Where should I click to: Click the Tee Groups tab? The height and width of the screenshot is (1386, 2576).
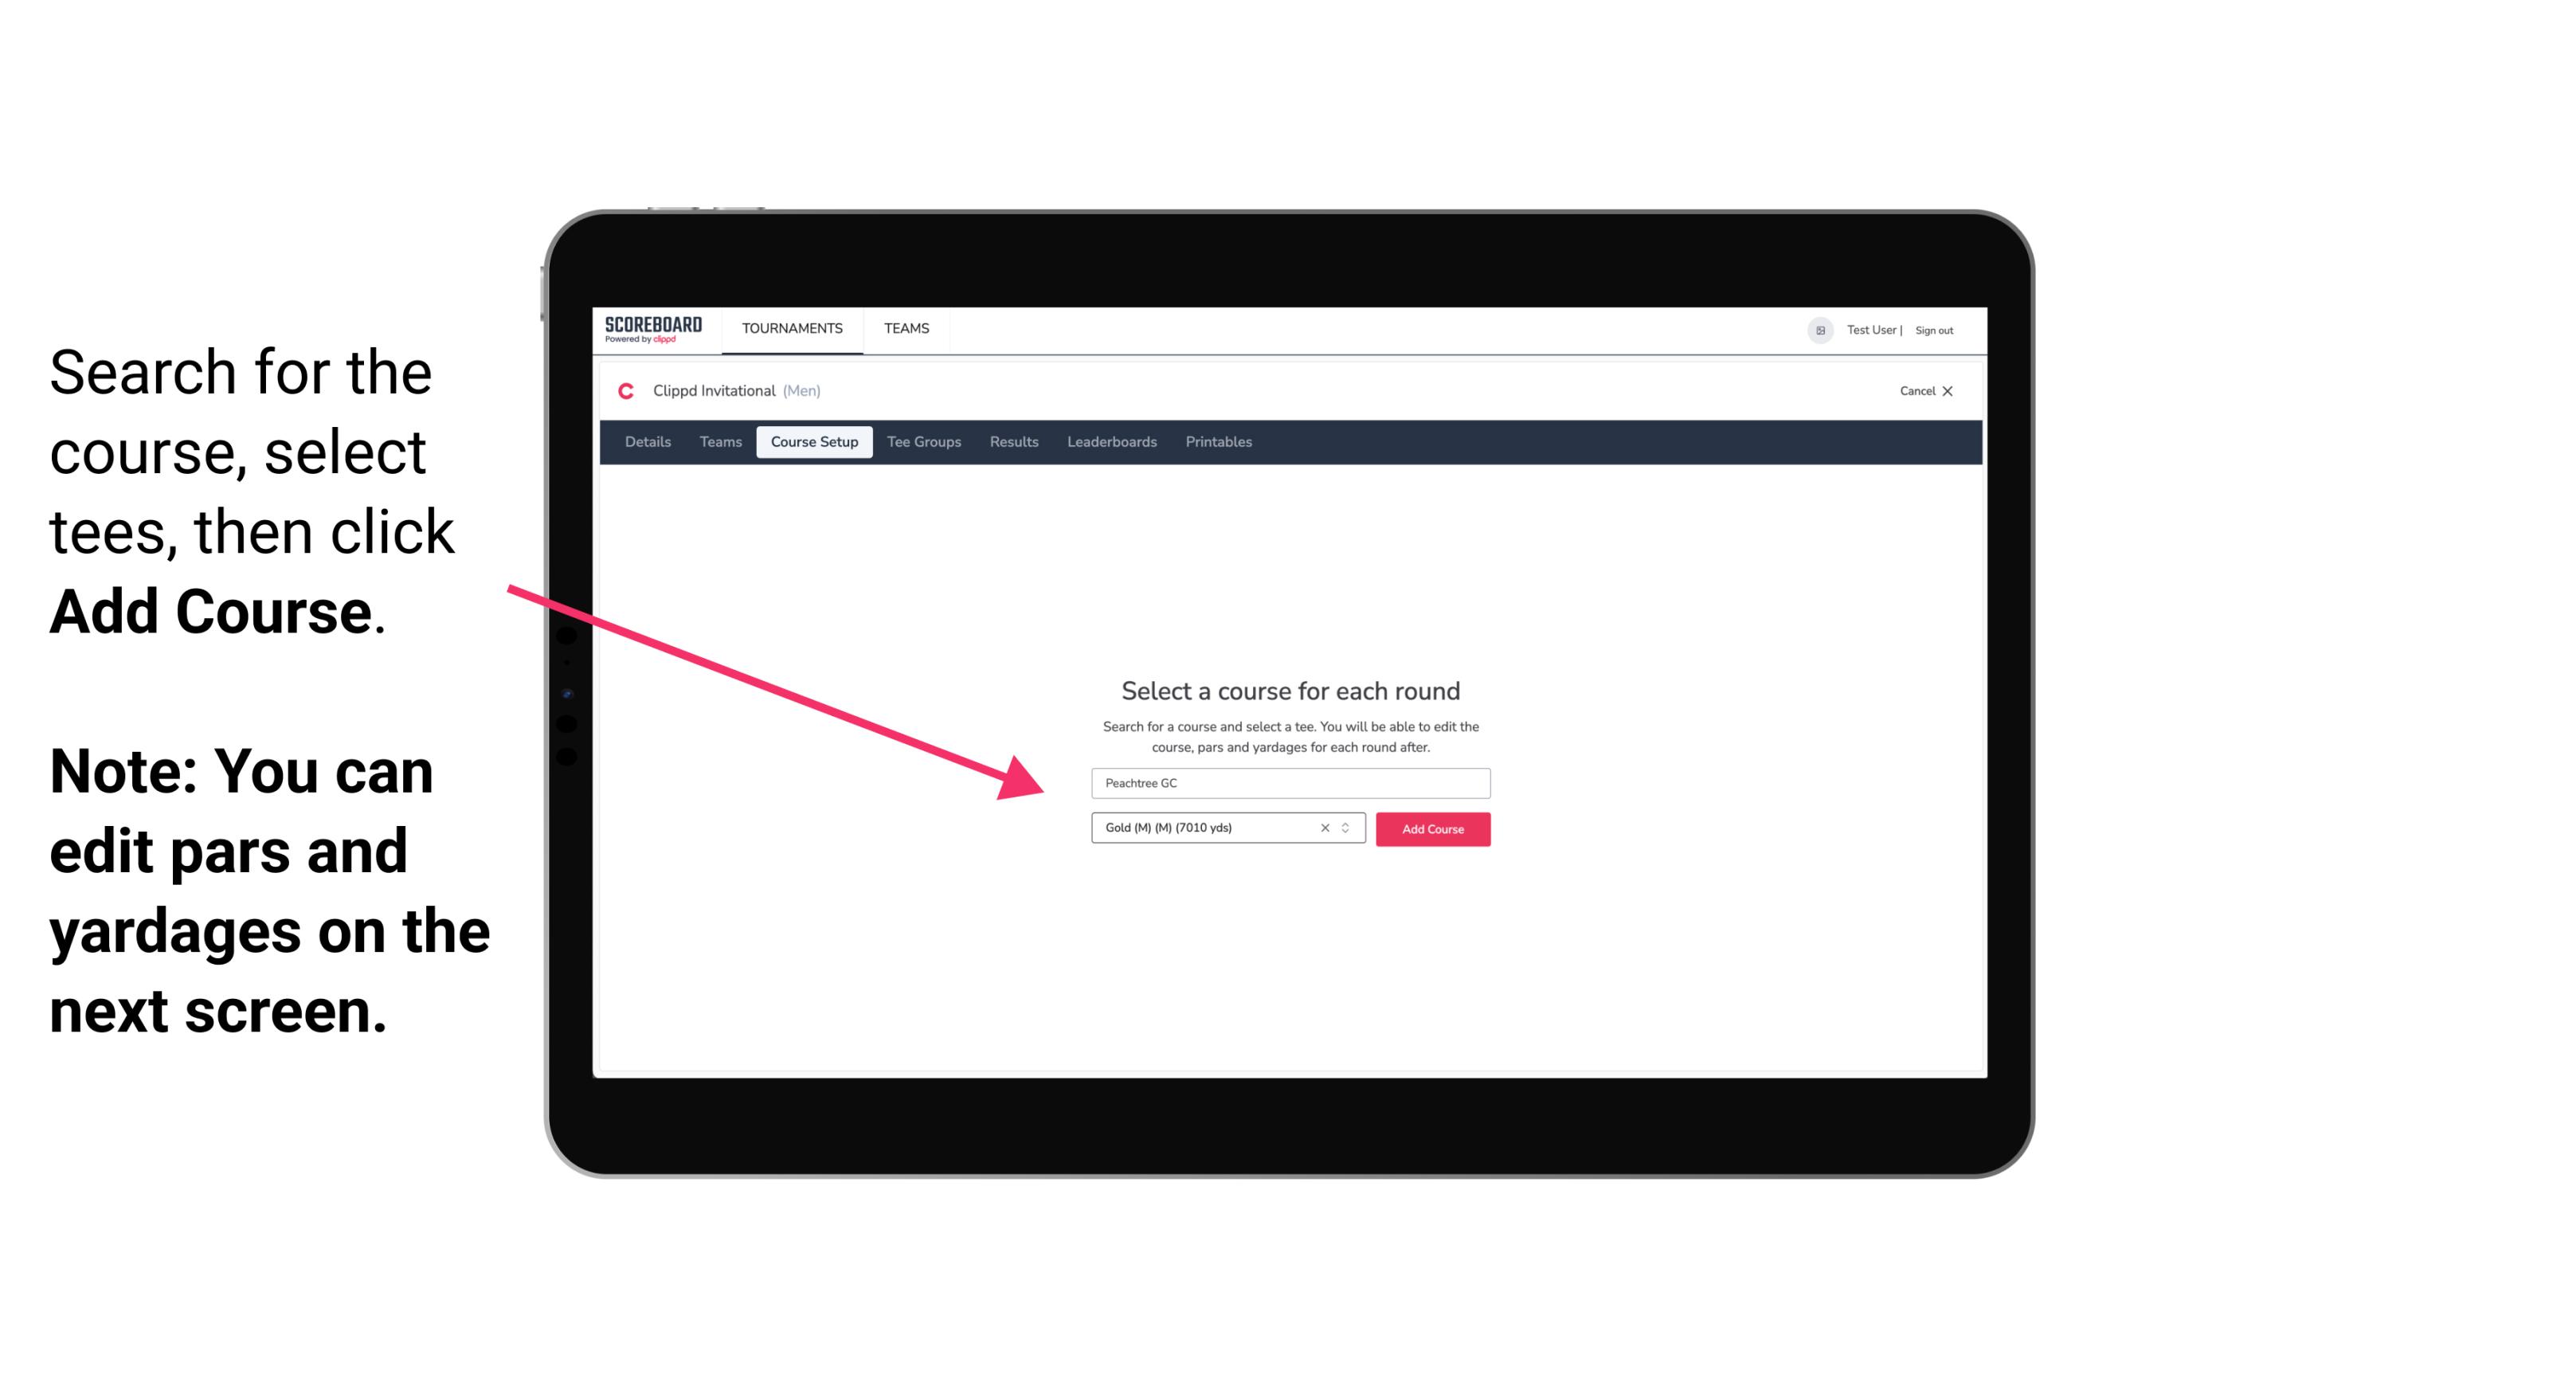pos(922,442)
